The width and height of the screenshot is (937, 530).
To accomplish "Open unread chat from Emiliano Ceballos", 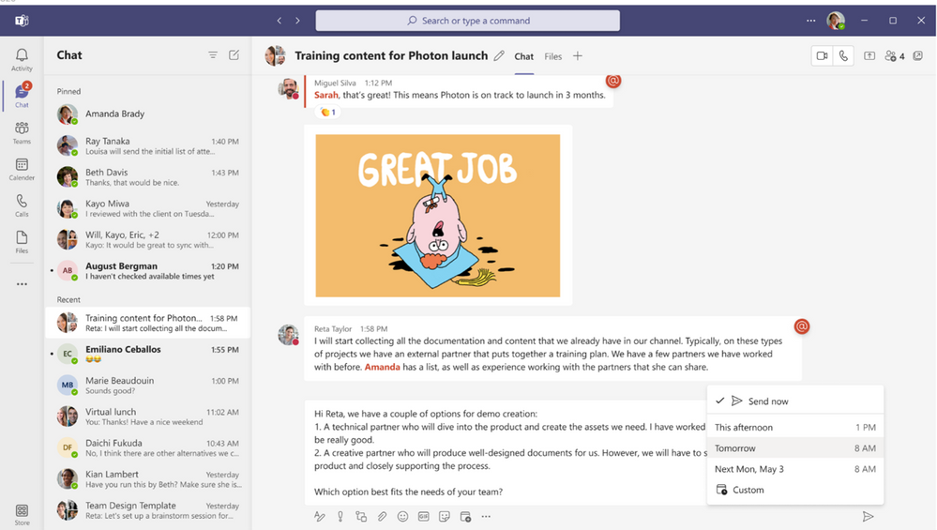I will 147,354.
